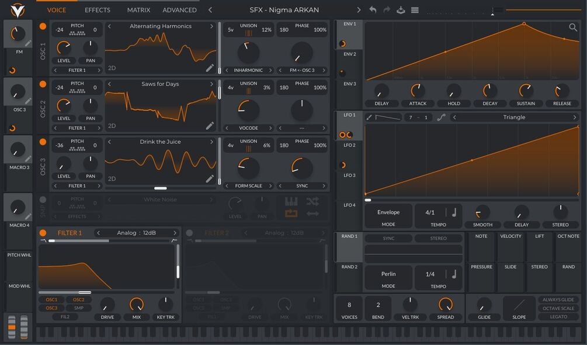The height and width of the screenshot is (345, 587).
Task: Change Filter 1 Analog 12dB type with right arrow
Action: 175,233
